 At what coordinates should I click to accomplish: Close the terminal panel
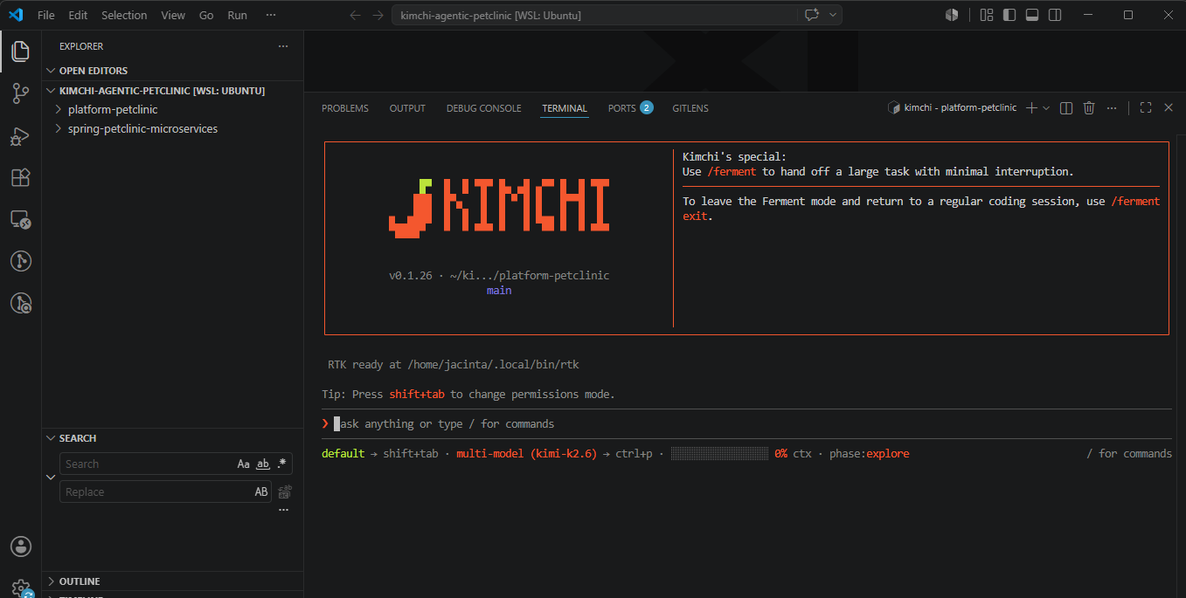pos(1168,108)
